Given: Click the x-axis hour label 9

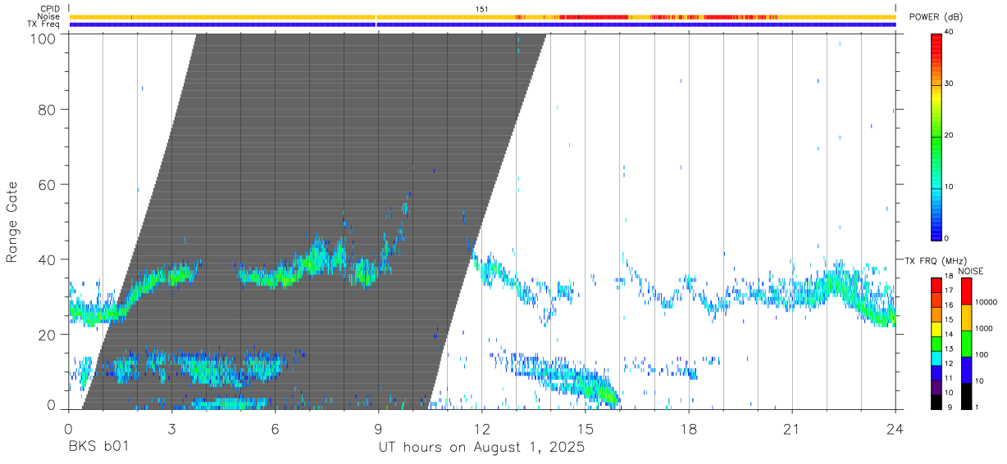Looking at the screenshot, I should [x=378, y=429].
